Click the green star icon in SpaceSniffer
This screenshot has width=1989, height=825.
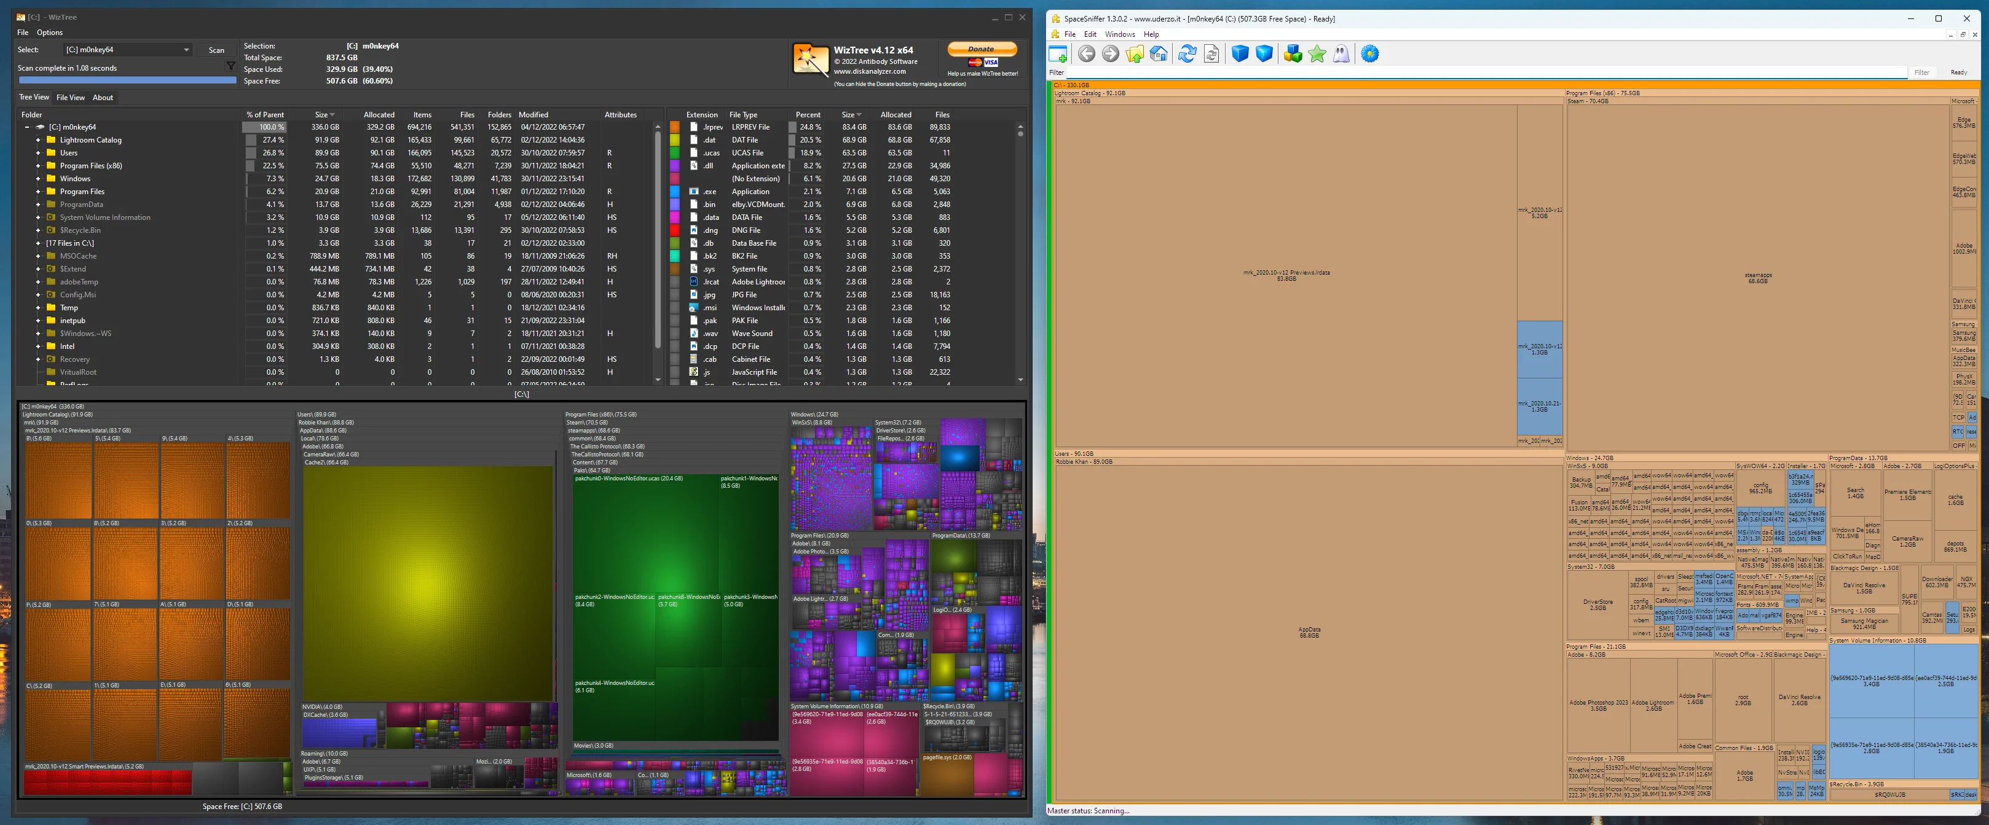pyautogui.click(x=1317, y=54)
